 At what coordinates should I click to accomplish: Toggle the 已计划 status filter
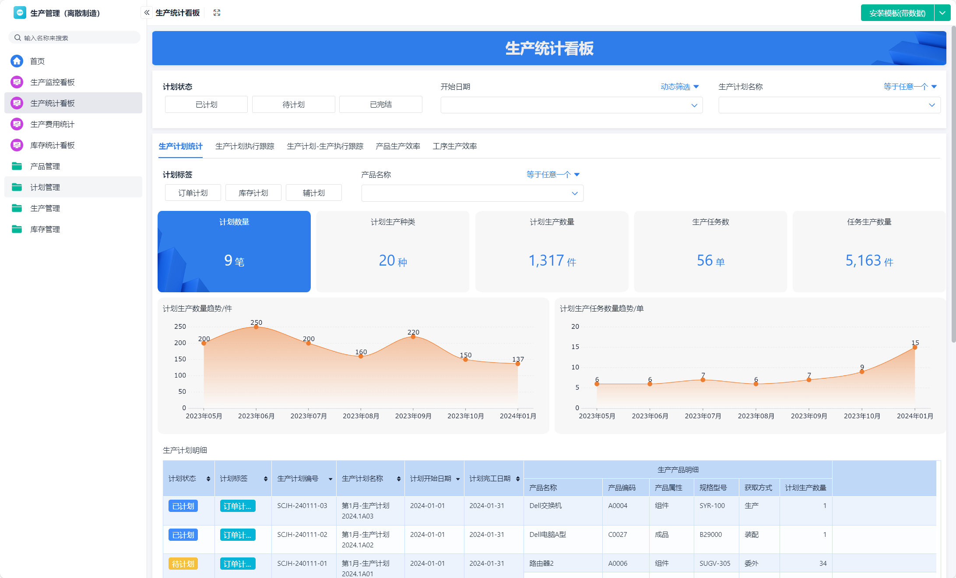(x=206, y=105)
